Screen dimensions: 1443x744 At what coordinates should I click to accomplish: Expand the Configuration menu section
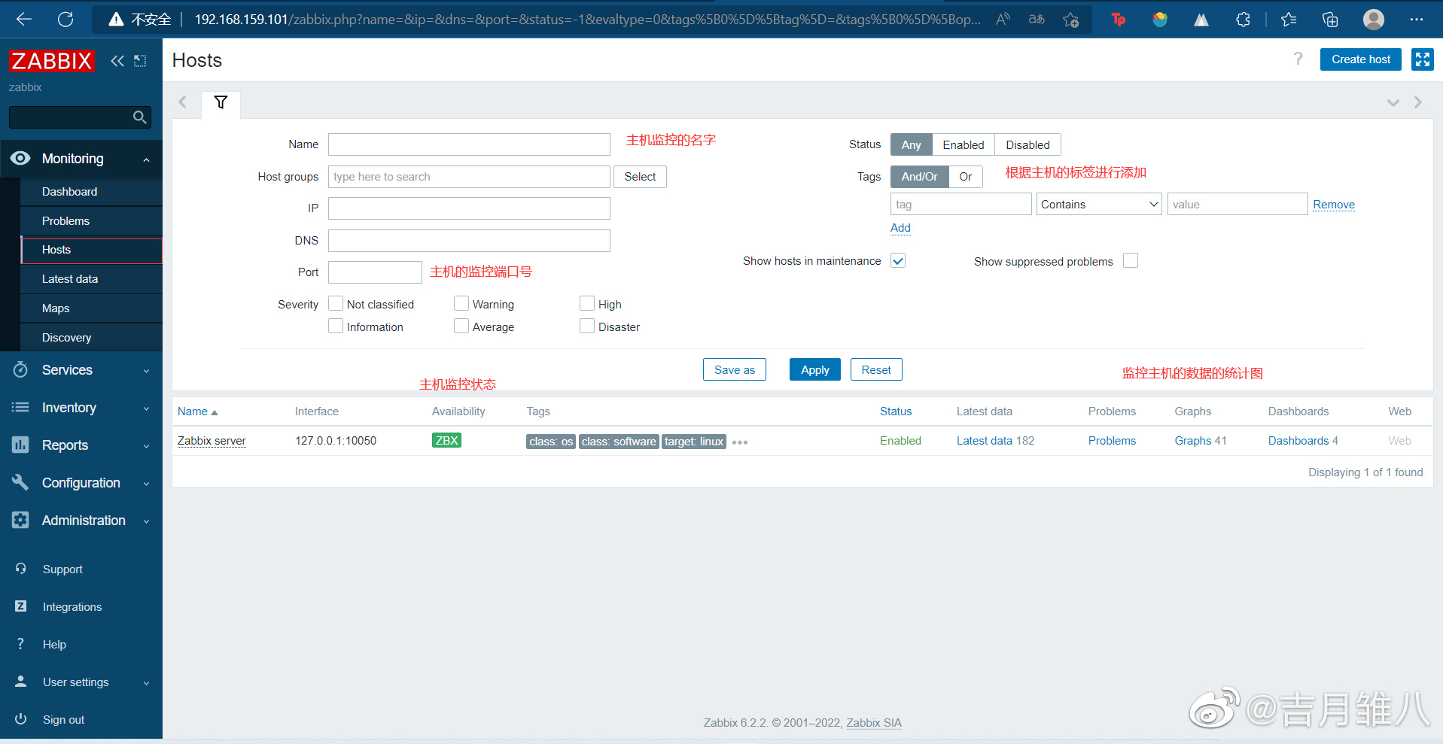pyautogui.click(x=81, y=483)
